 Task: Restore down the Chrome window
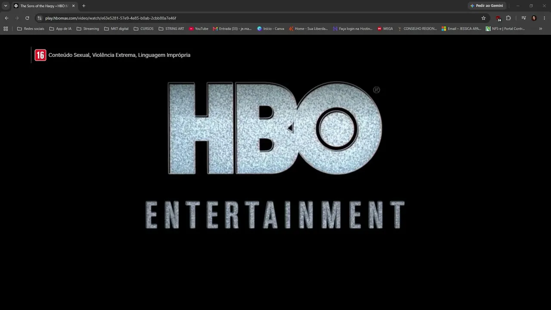pos(531,6)
